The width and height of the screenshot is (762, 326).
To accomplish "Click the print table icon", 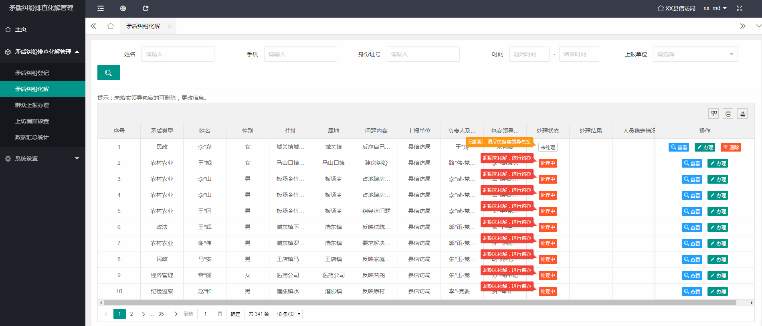I will pos(728,114).
